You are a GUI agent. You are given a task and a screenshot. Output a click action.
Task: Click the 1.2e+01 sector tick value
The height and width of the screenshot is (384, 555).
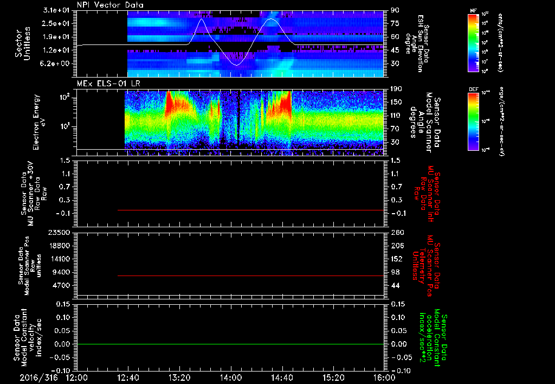pyautogui.click(x=56, y=50)
